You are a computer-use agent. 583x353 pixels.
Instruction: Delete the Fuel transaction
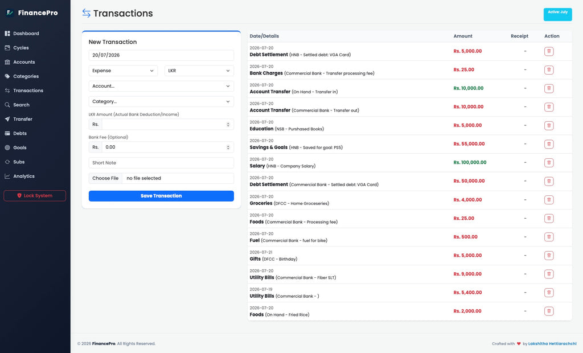549,237
